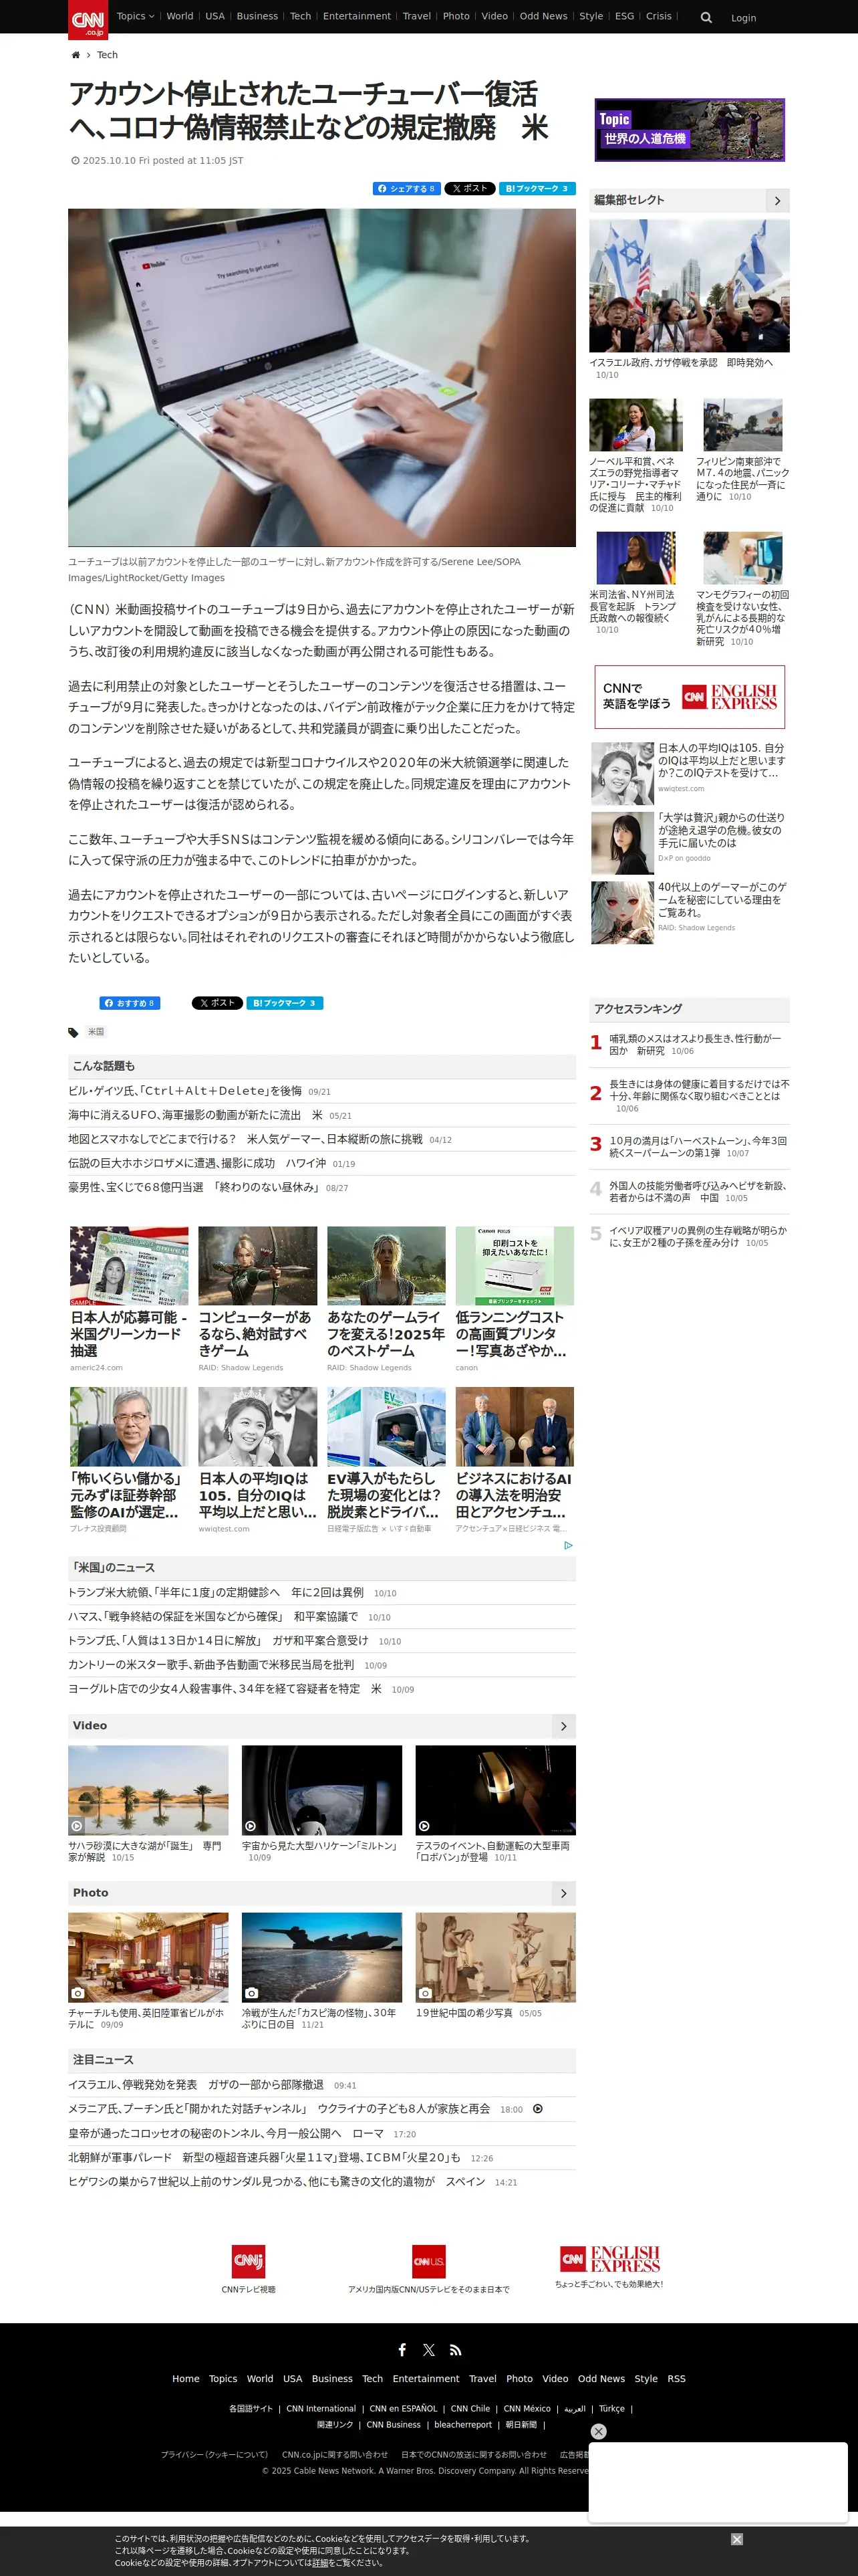Click the Login link
The width and height of the screenshot is (858, 2576).
tap(743, 18)
